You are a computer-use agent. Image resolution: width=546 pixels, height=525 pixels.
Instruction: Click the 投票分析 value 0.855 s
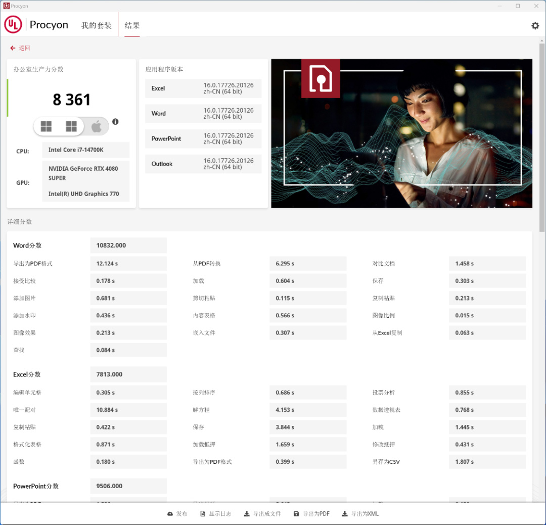pyautogui.click(x=487, y=392)
